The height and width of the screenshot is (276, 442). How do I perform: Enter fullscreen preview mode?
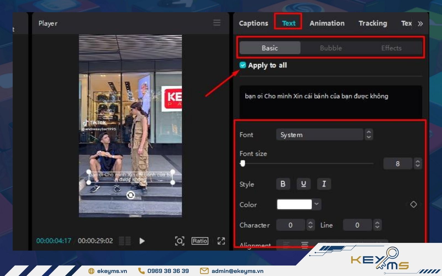(x=221, y=241)
